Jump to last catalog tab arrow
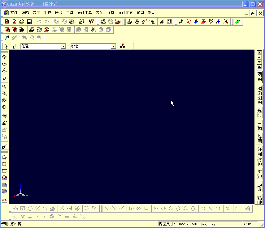The image size is (265, 228). pyautogui.click(x=259, y=67)
